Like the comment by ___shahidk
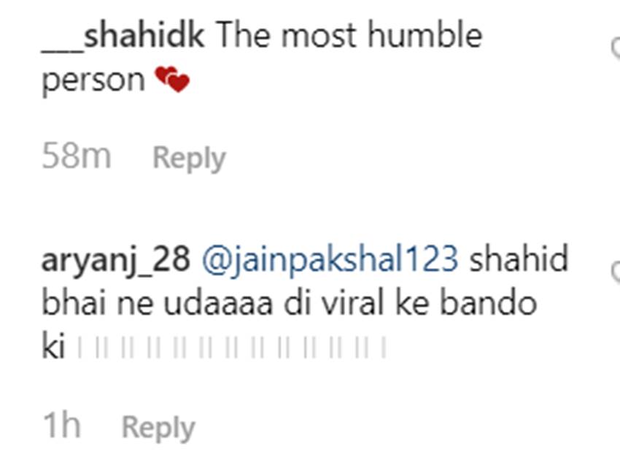Viewport: 620px width, 460px height. pos(616,48)
